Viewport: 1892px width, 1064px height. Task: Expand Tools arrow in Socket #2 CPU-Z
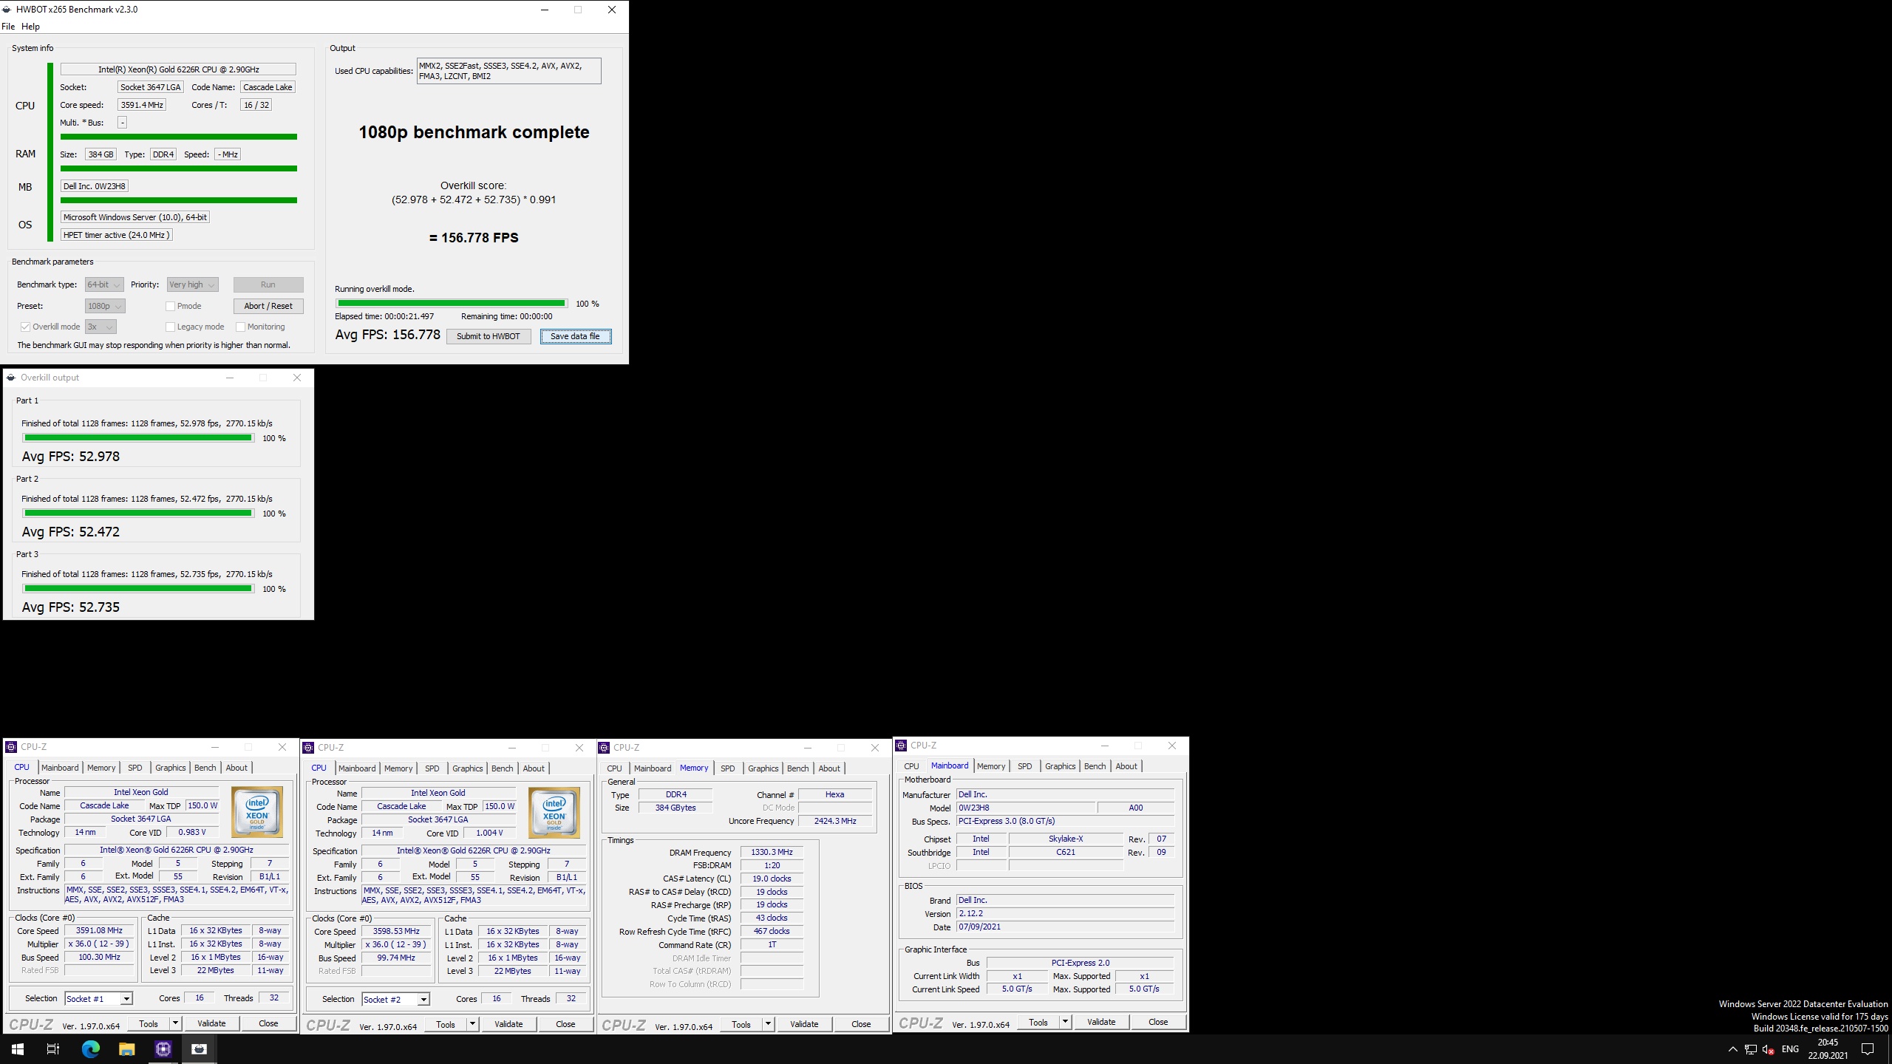tap(472, 1024)
